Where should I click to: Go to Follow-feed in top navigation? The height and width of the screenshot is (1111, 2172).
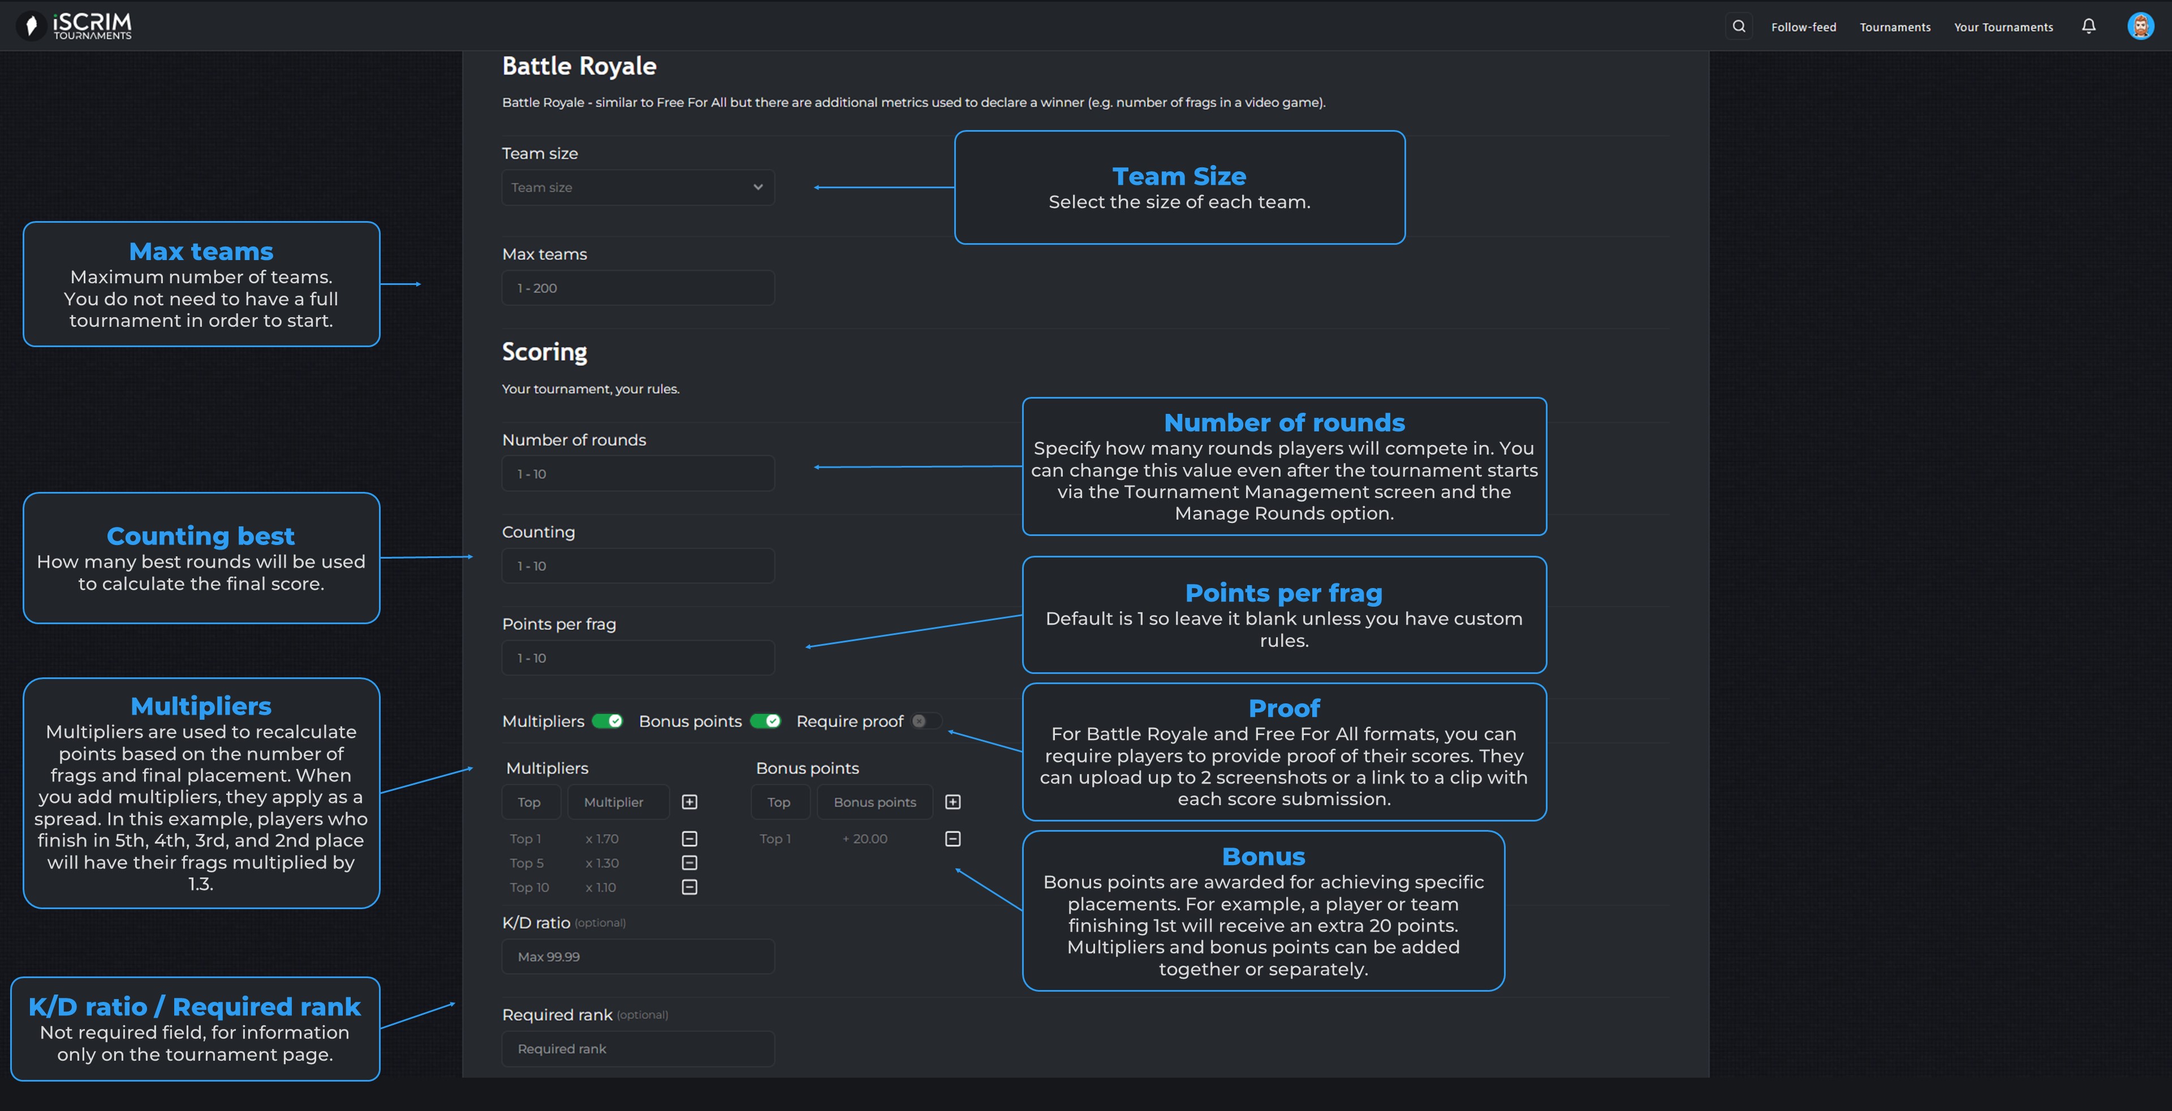pyautogui.click(x=1804, y=27)
